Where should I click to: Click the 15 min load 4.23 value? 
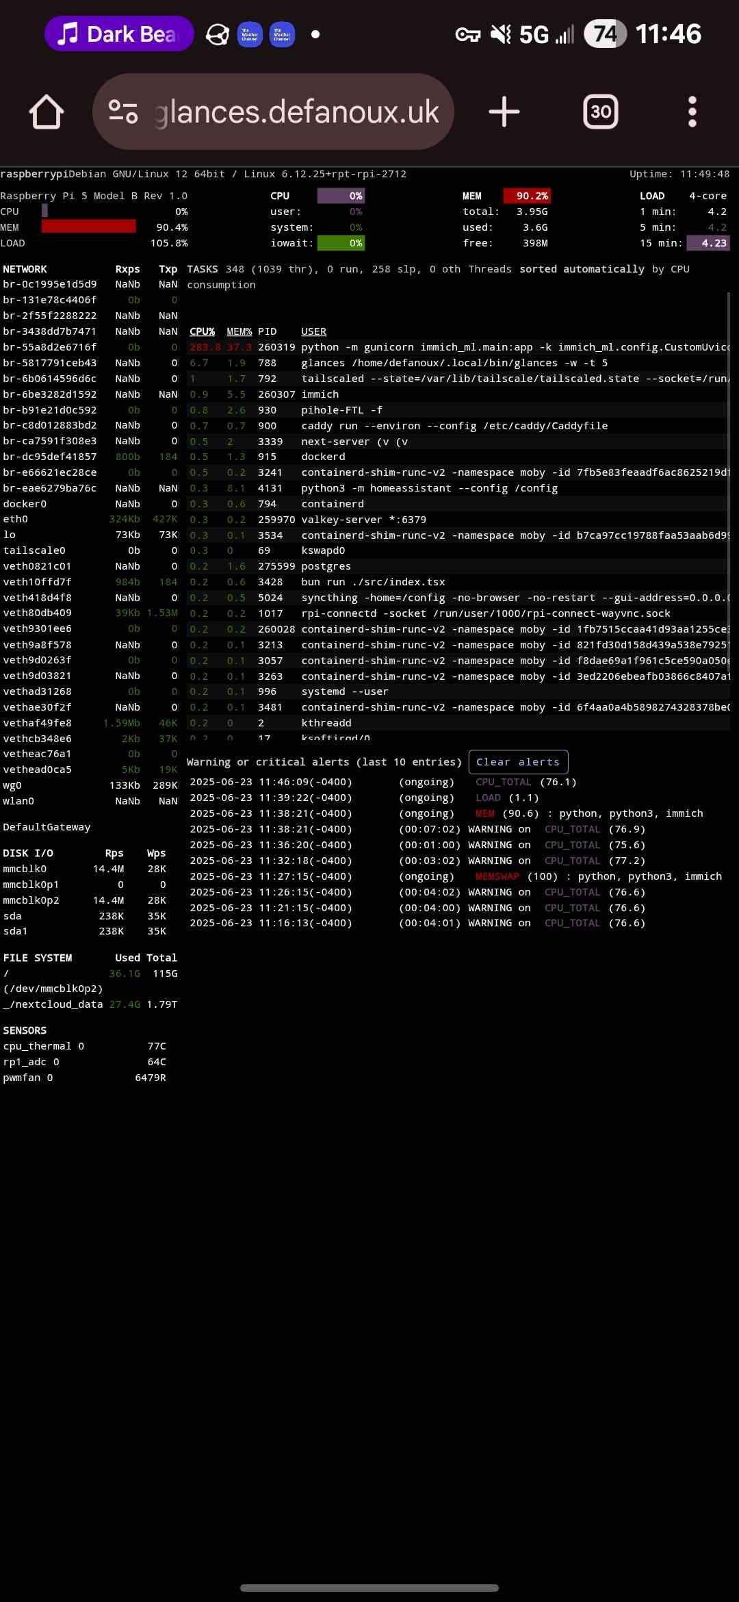[708, 243]
